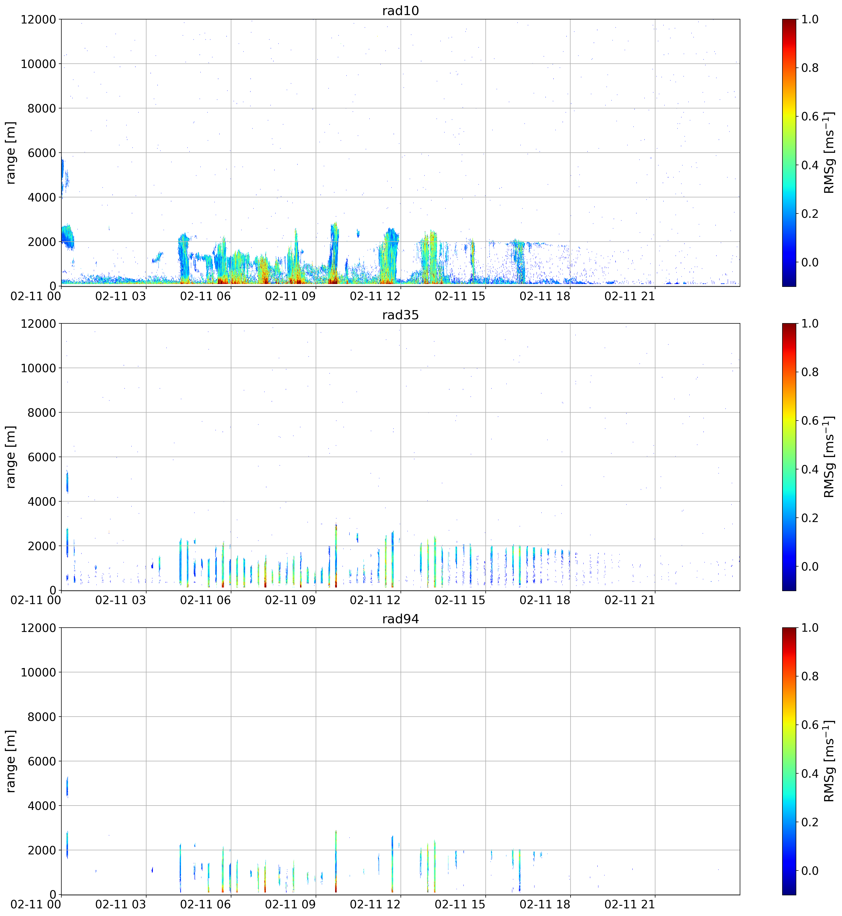Click the 12000 y-tick of rad10
The width and height of the screenshot is (842, 916).
coord(38,20)
